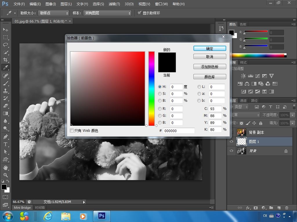The height and width of the screenshot is (222, 297).
Task: Select the Eyedropper tool in toolbox
Action: tap(6, 67)
